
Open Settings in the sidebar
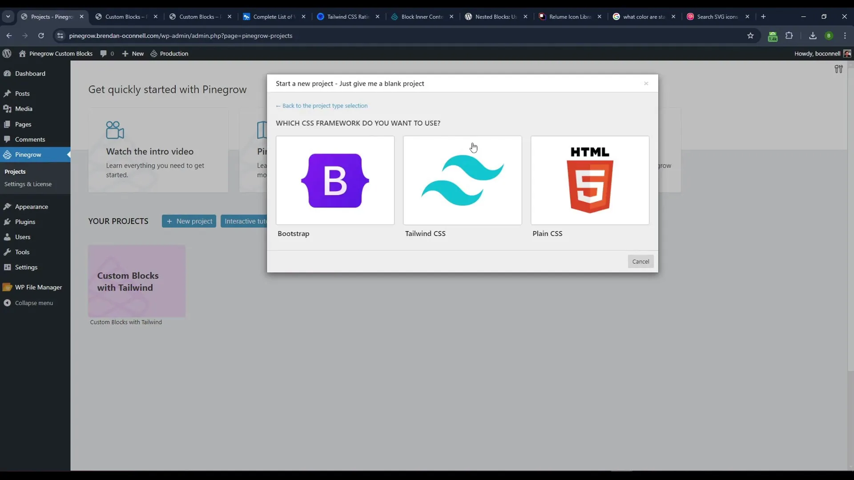pos(35,267)
